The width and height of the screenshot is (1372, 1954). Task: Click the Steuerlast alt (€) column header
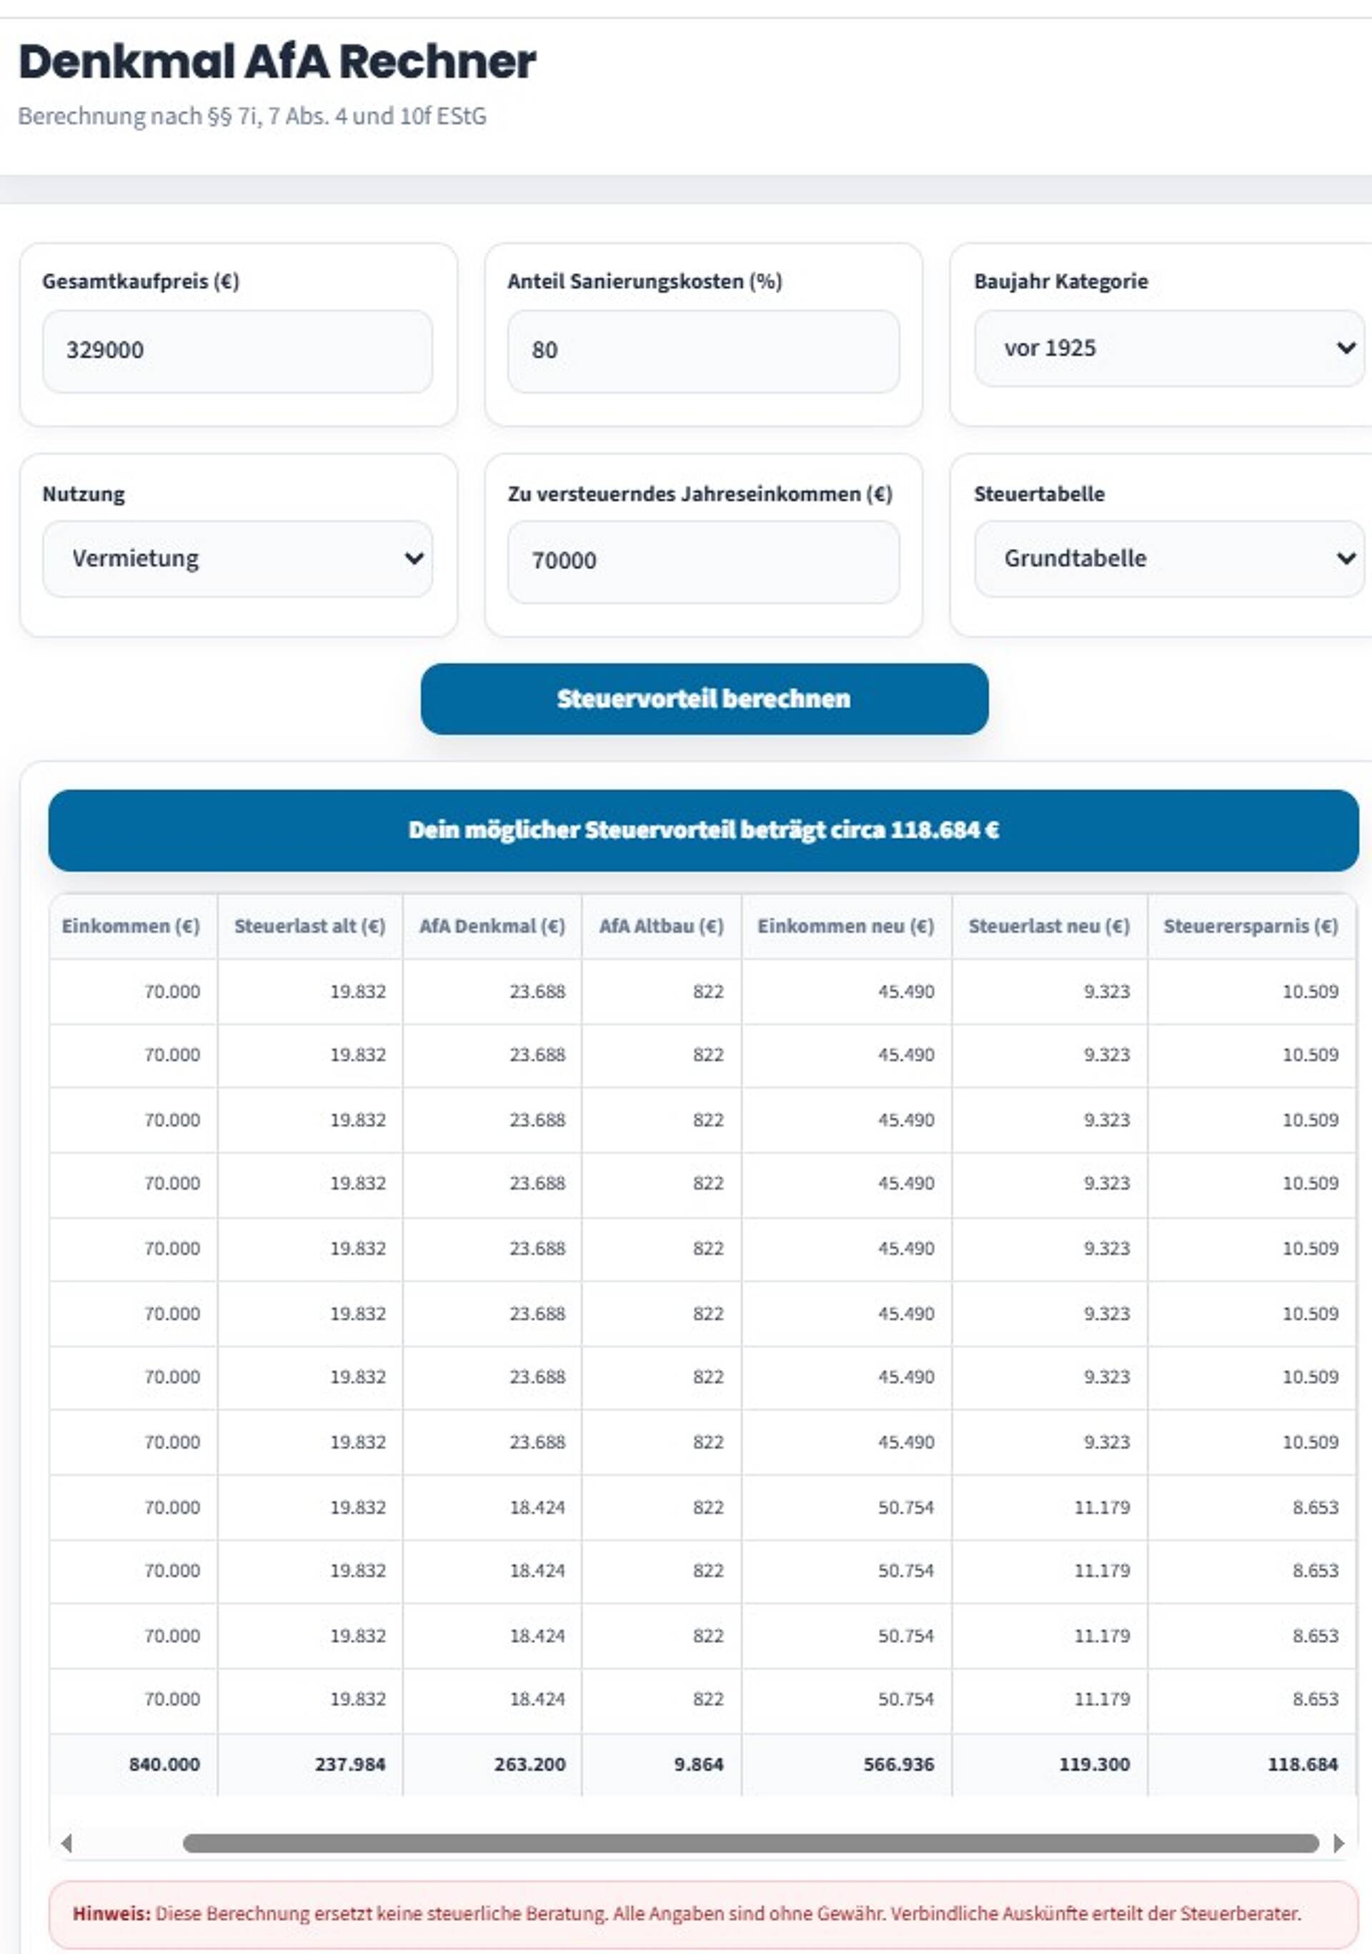click(x=310, y=927)
